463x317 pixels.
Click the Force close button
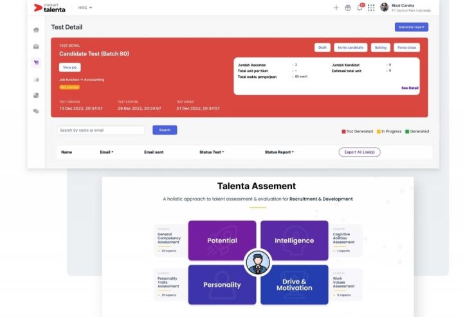tap(406, 48)
